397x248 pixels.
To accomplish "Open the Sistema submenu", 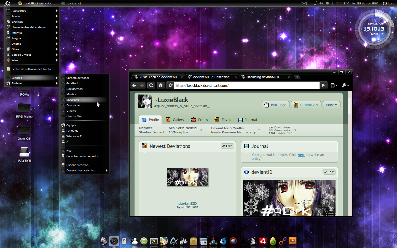I will (x=32, y=83).
